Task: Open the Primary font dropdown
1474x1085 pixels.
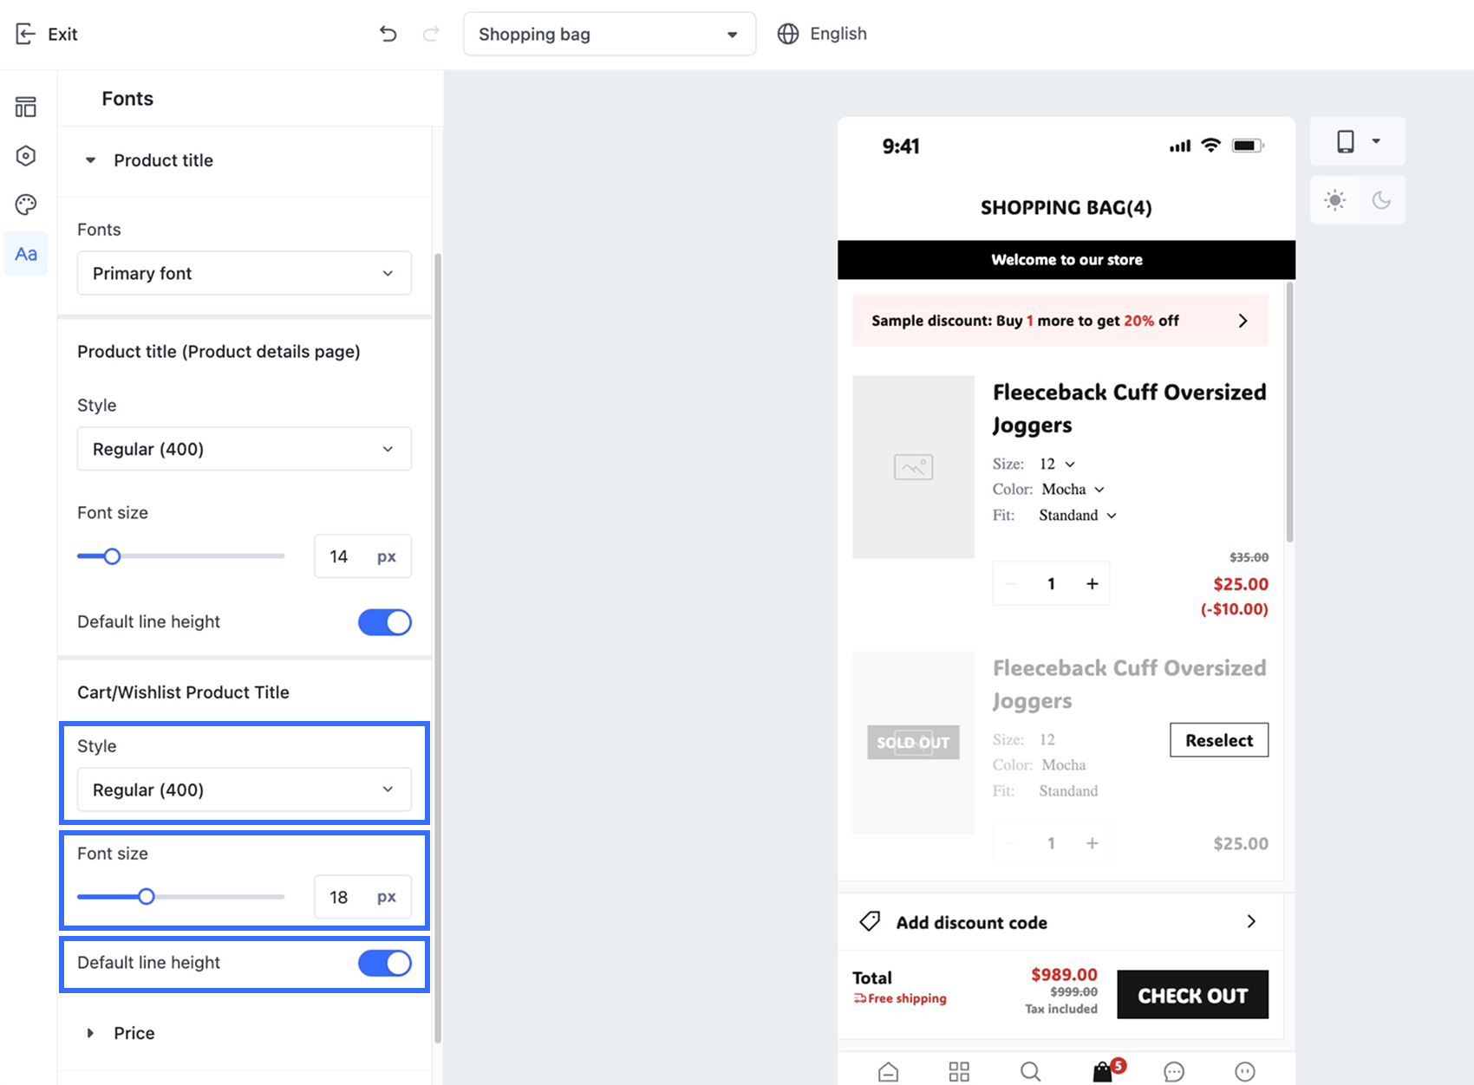Action: [245, 273]
